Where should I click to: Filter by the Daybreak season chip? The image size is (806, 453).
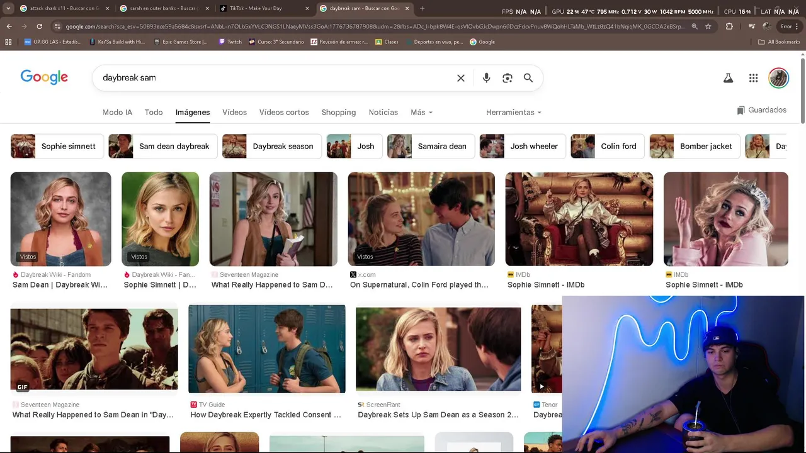click(271, 146)
